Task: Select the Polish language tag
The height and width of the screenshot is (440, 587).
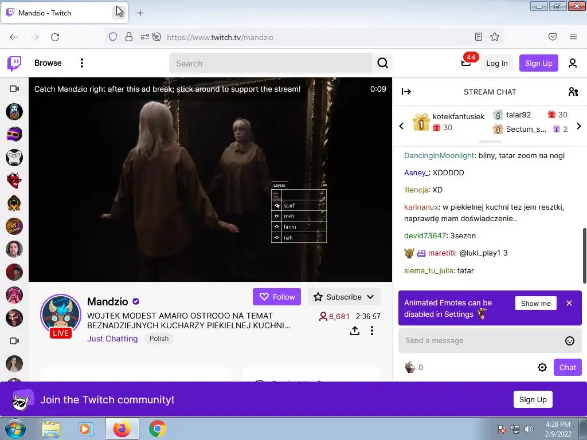Action: pyautogui.click(x=159, y=338)
